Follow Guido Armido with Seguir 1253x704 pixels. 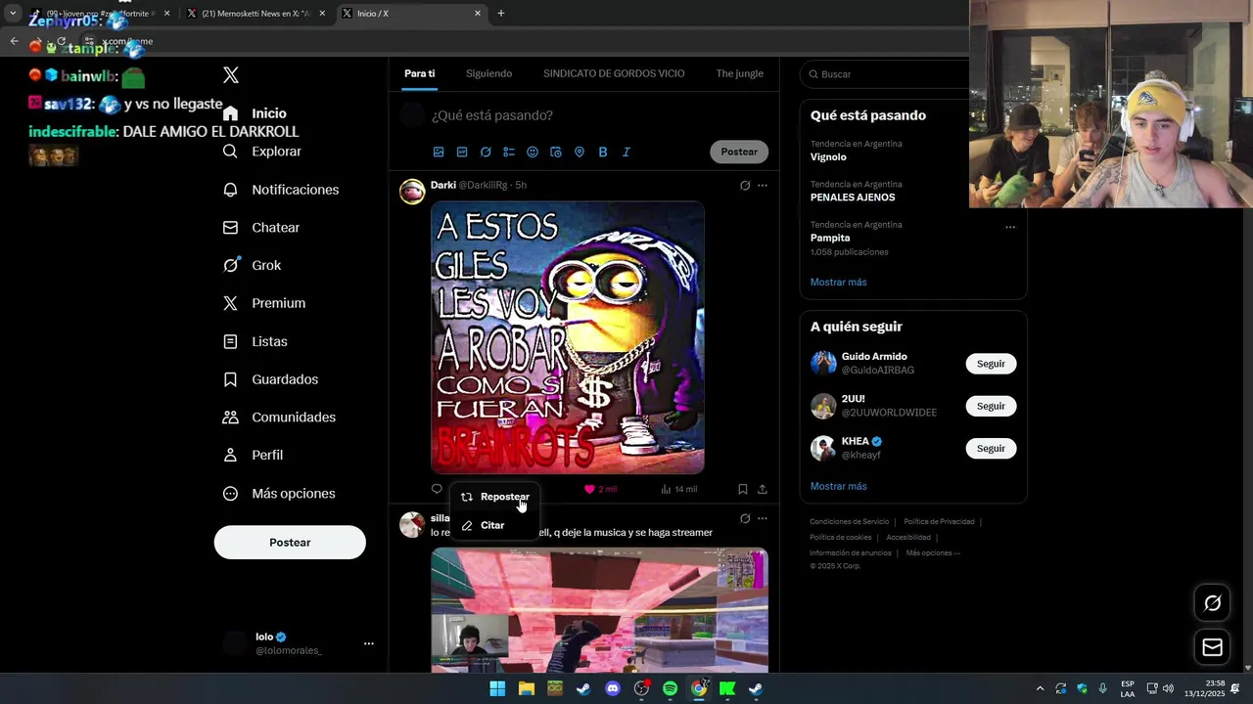[x=991, y=364]
